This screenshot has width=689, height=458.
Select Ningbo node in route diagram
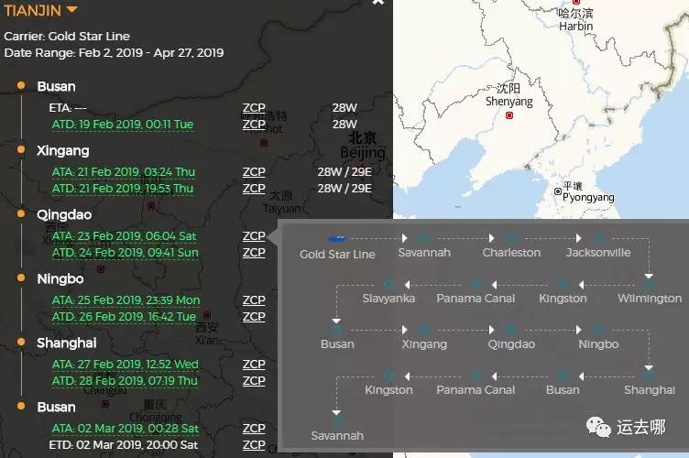point(598,331)
